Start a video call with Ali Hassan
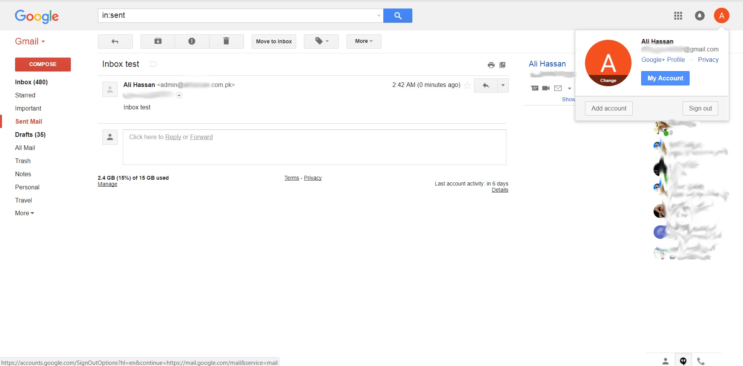This screenshot has width=743, height=366. click(x=546, y=88)
